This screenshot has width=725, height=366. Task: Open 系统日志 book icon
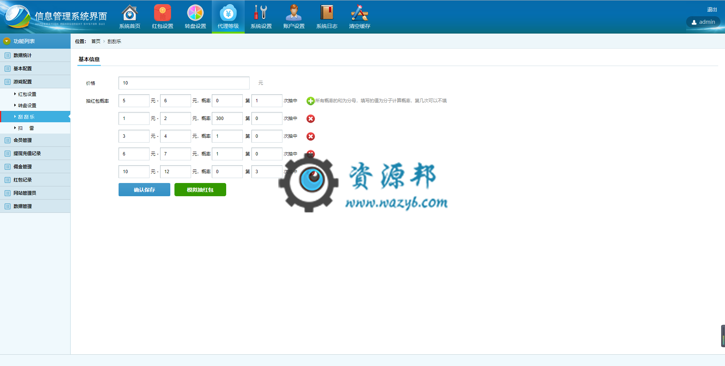pyautogui.click(x=327, y=13)
